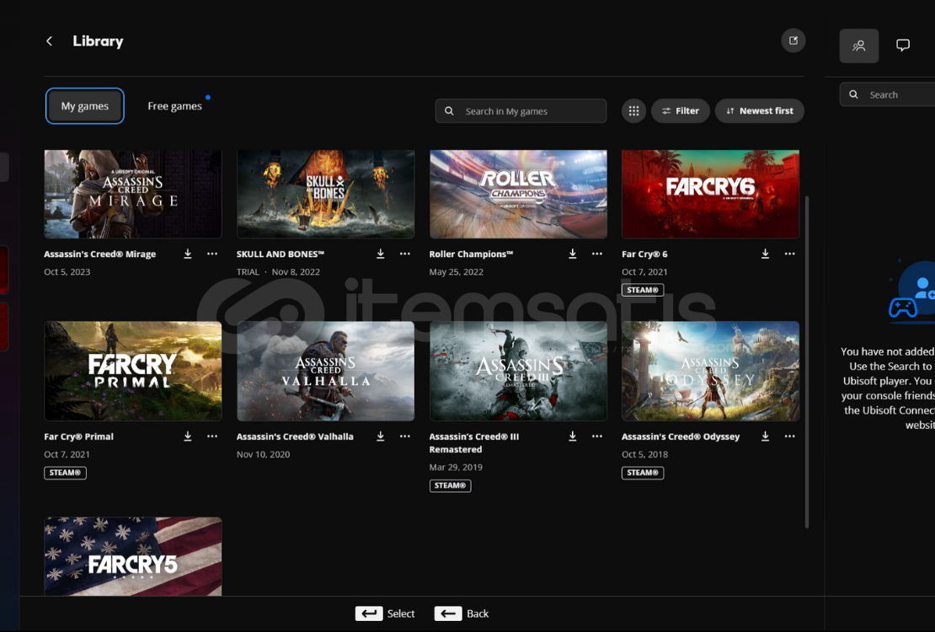Viewport: 935px width, 632px height.
Task: Click the Assassin's Creed® Valhalla title
Action: pyautogui.click(x=295, y=437)
